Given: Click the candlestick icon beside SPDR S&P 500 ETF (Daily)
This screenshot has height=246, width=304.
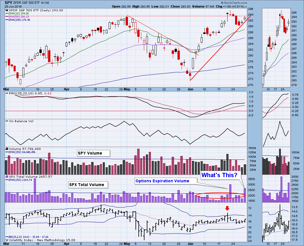Looking at the screenshot, I should [7, 10].
